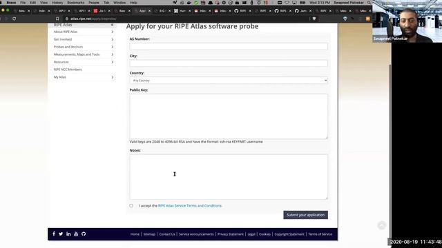Collapse the RIPE Atlas sidebar header
Screen dimensions: 442x248
click(x=112, y=25)
